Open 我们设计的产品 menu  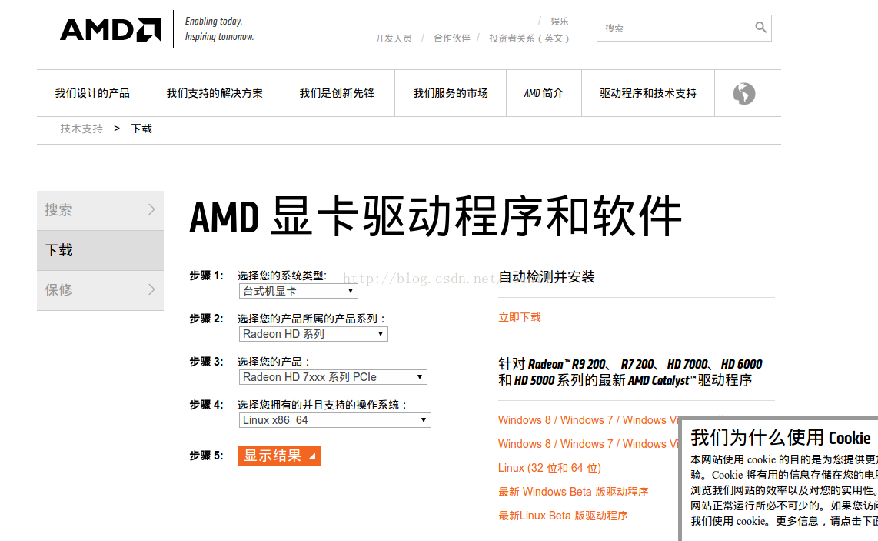(x=92, y=93)
